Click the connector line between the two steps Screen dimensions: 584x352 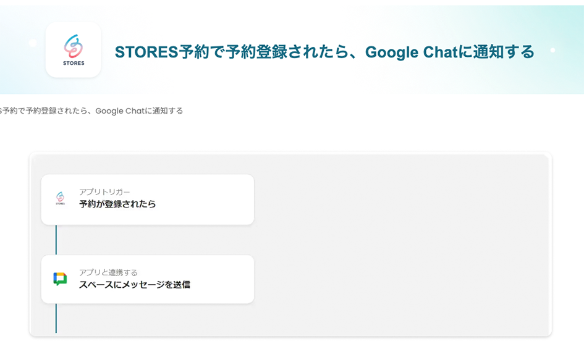(x=56, y=240)
